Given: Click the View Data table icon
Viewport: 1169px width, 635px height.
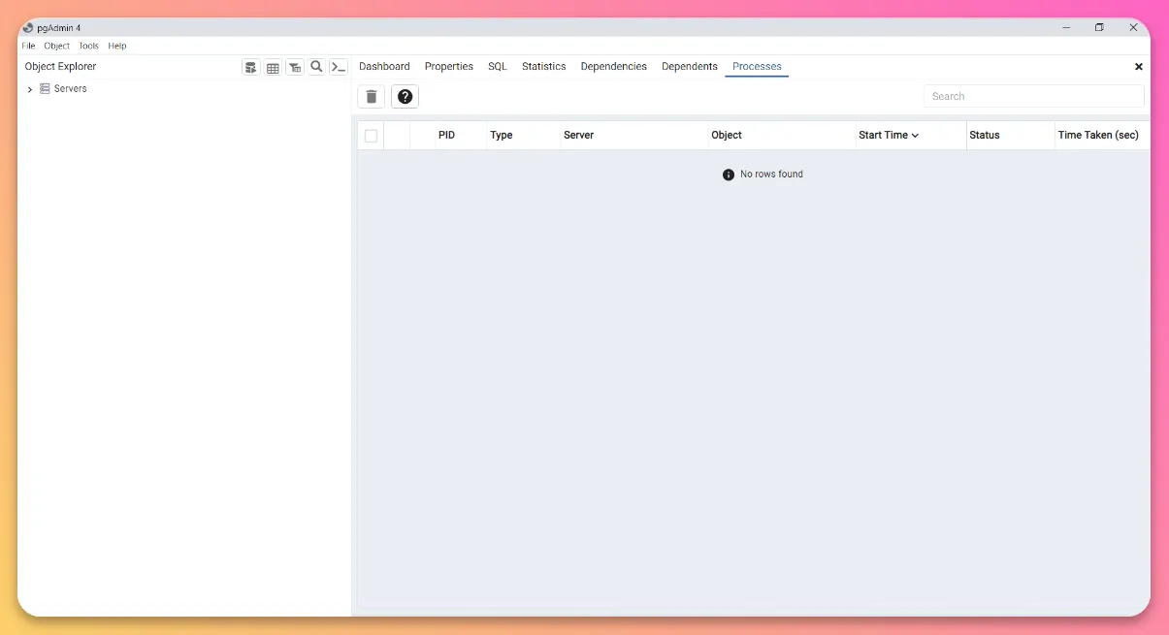Looking at the screenshot, I should (x=273, y=67).
